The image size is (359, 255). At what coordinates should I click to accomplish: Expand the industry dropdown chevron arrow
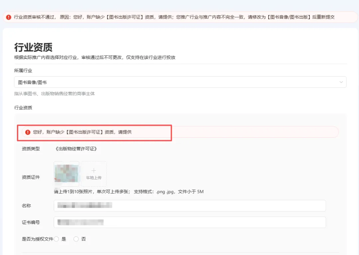click(x=341, y=82)
